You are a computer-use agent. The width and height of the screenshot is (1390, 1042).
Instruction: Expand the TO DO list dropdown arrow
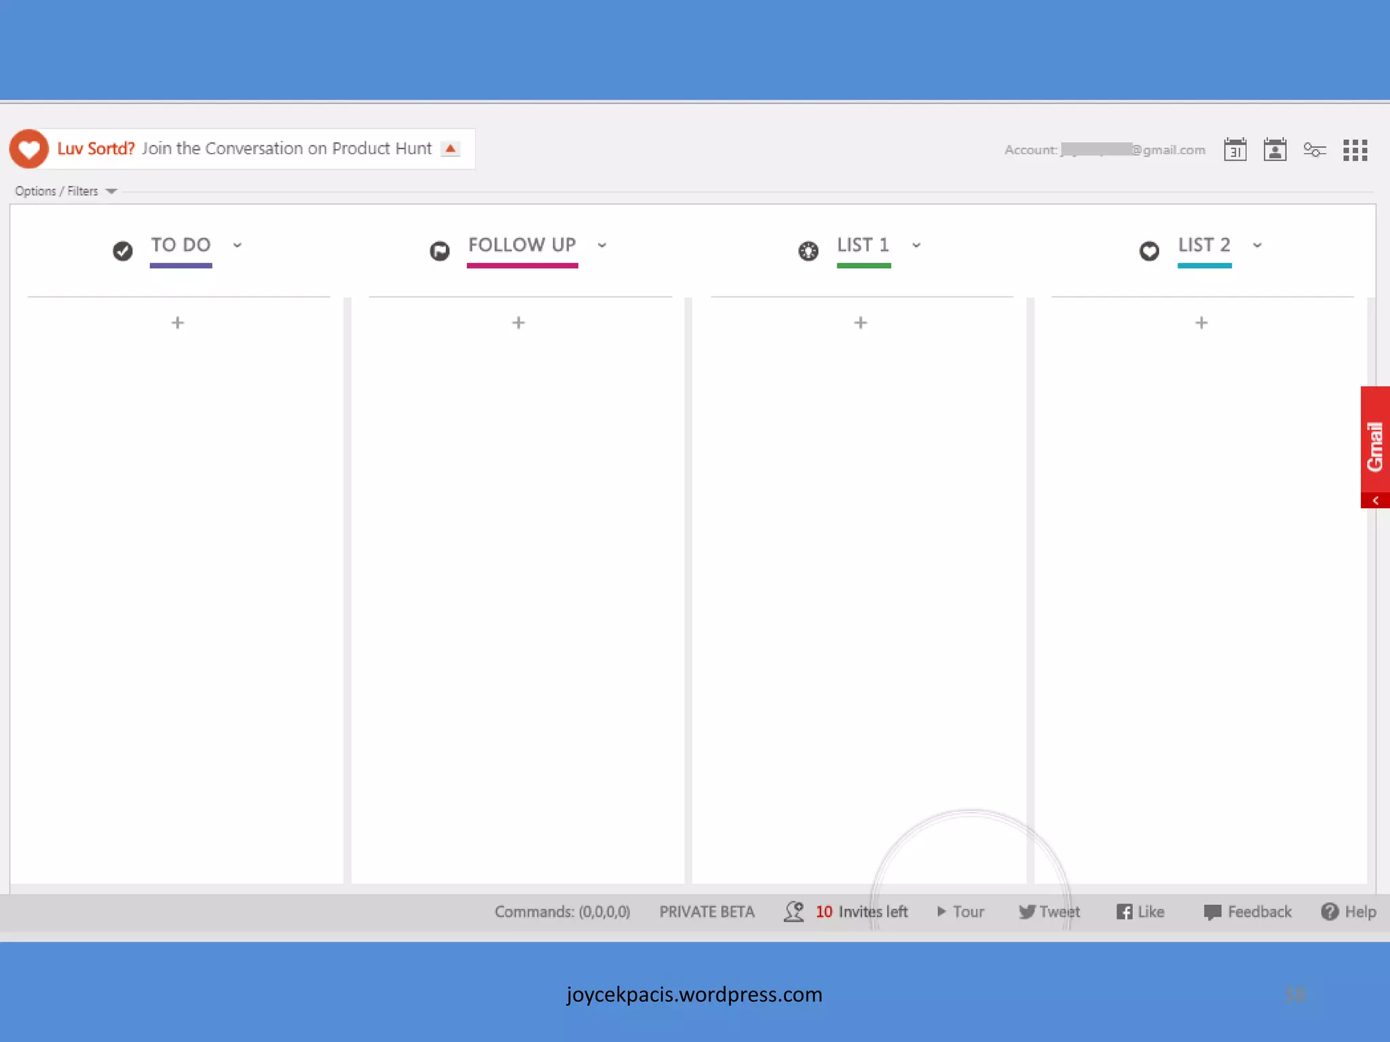[x=237, y=245]
